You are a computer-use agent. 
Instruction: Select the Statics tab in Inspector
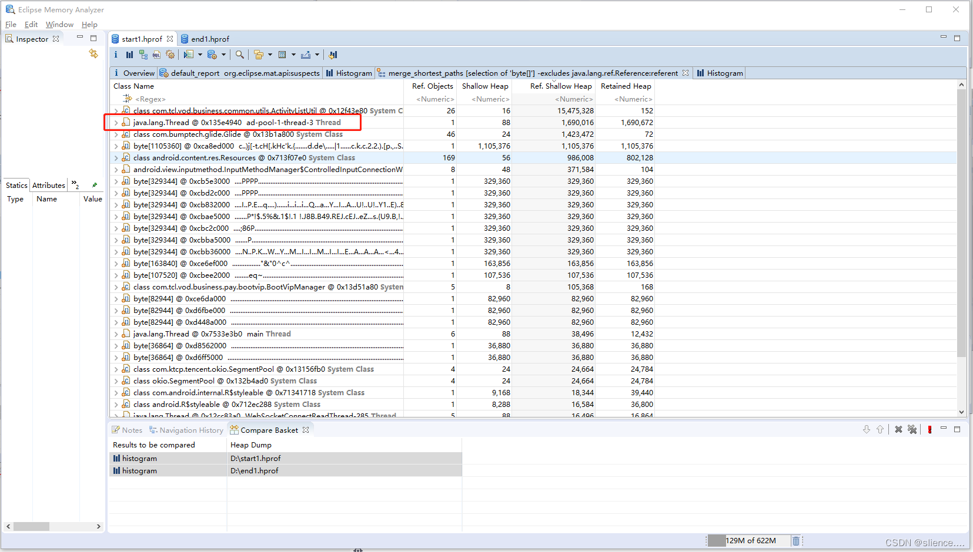point(16,185)
